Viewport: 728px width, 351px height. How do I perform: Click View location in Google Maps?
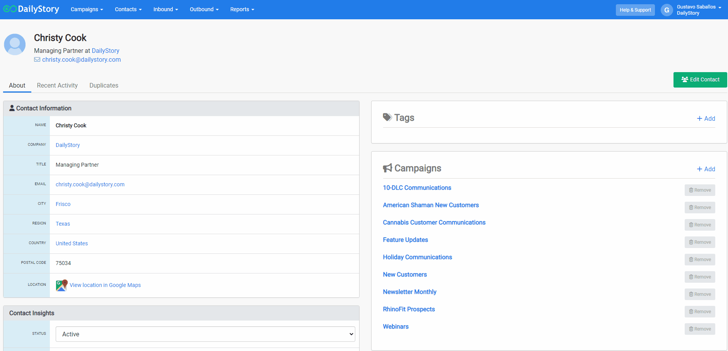[x=105, y=285]
